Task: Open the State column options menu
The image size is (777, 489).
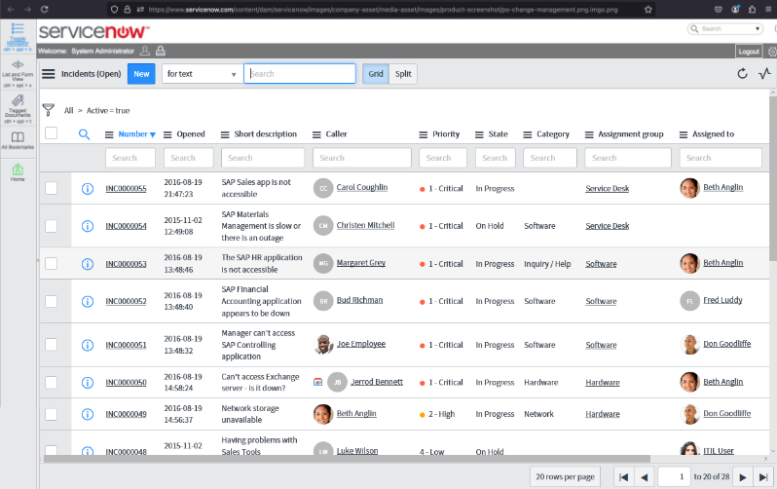Action: click(x=479, y=134)
